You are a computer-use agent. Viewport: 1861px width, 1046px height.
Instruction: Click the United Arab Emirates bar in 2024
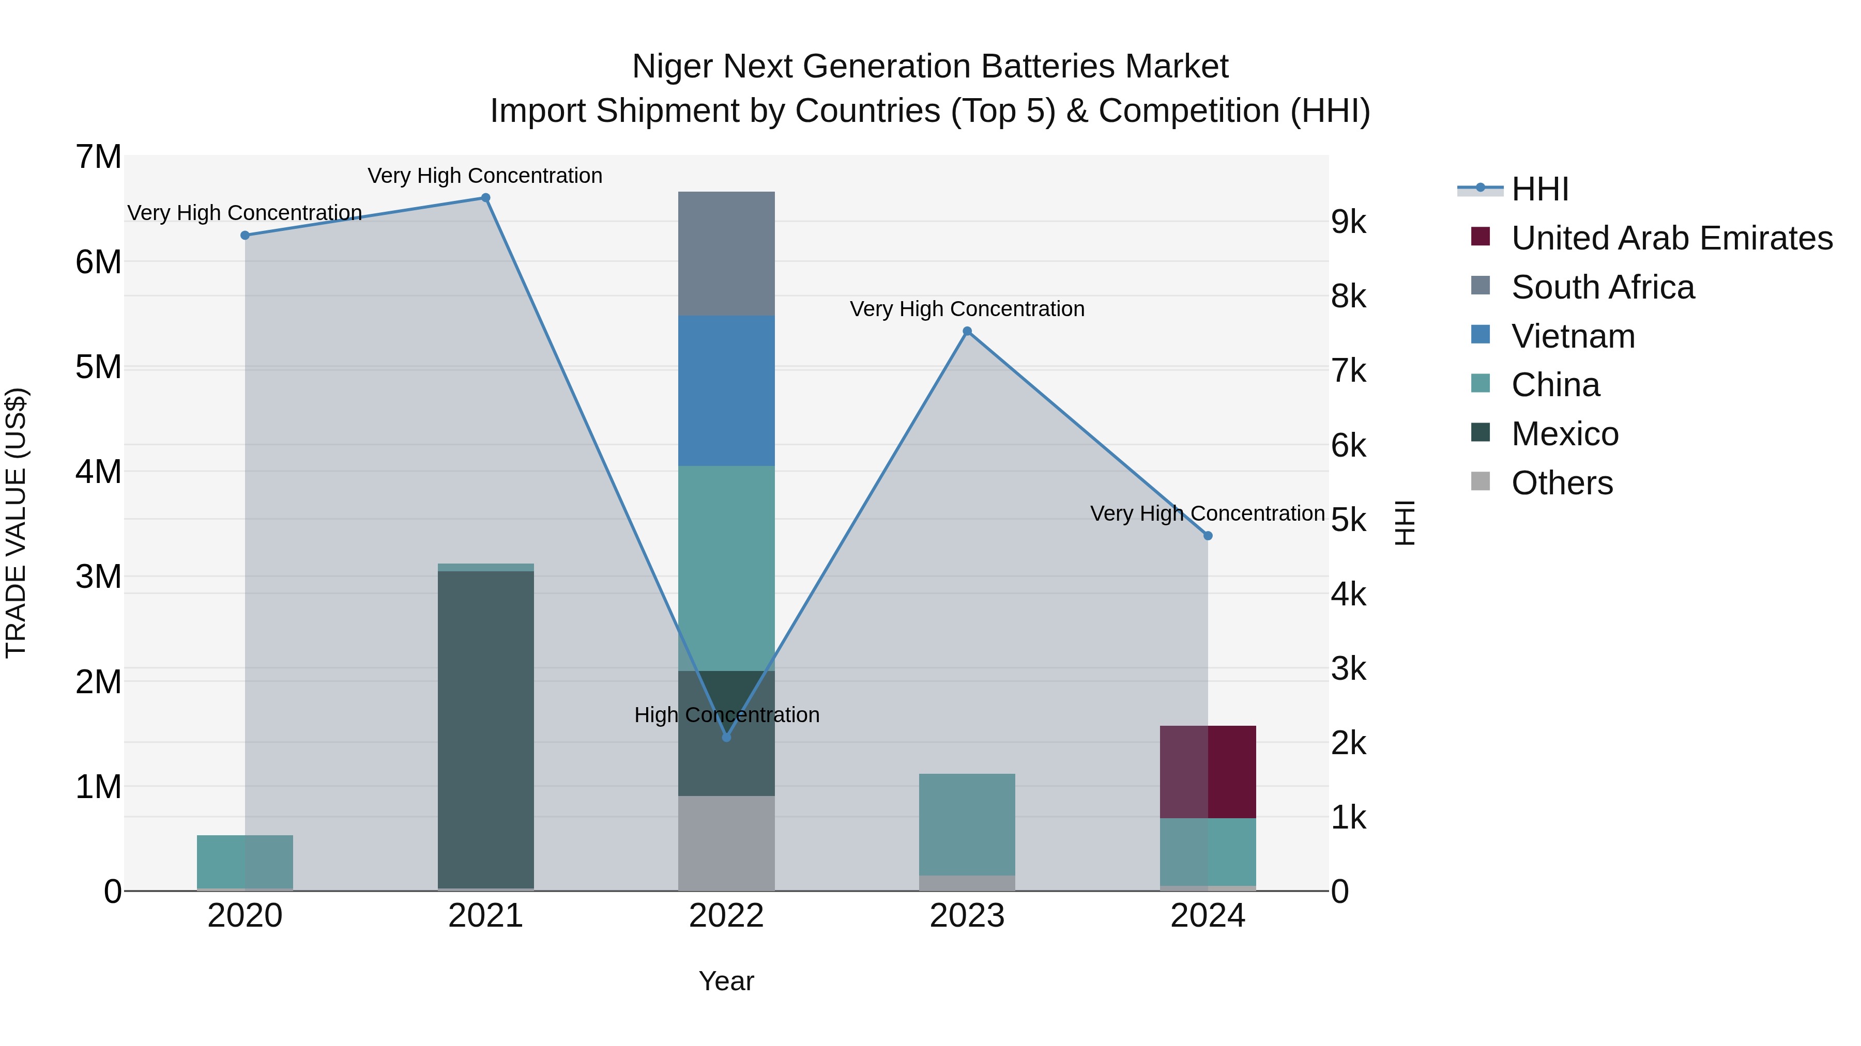pos(1208,772)
